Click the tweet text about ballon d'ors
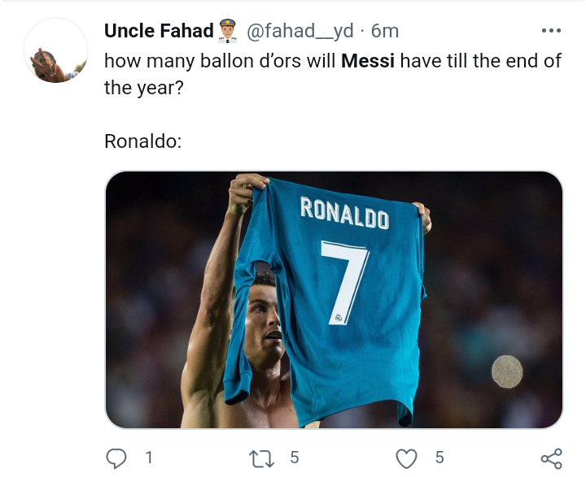 point(333,74)
